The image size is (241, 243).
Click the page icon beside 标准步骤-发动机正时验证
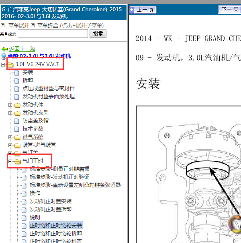(24, 177)
